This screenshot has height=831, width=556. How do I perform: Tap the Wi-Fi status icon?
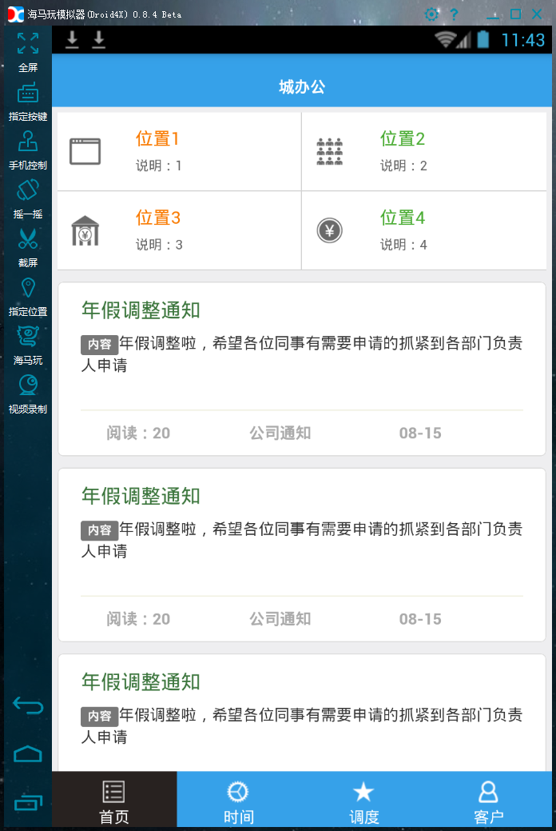445,39
